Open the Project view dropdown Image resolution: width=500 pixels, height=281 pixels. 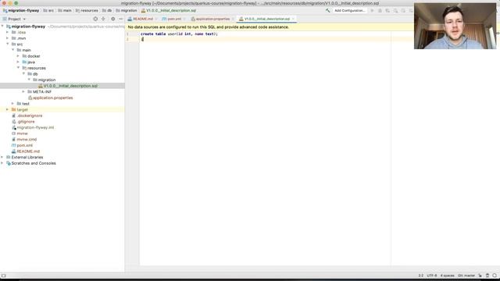tap(14, 19)
